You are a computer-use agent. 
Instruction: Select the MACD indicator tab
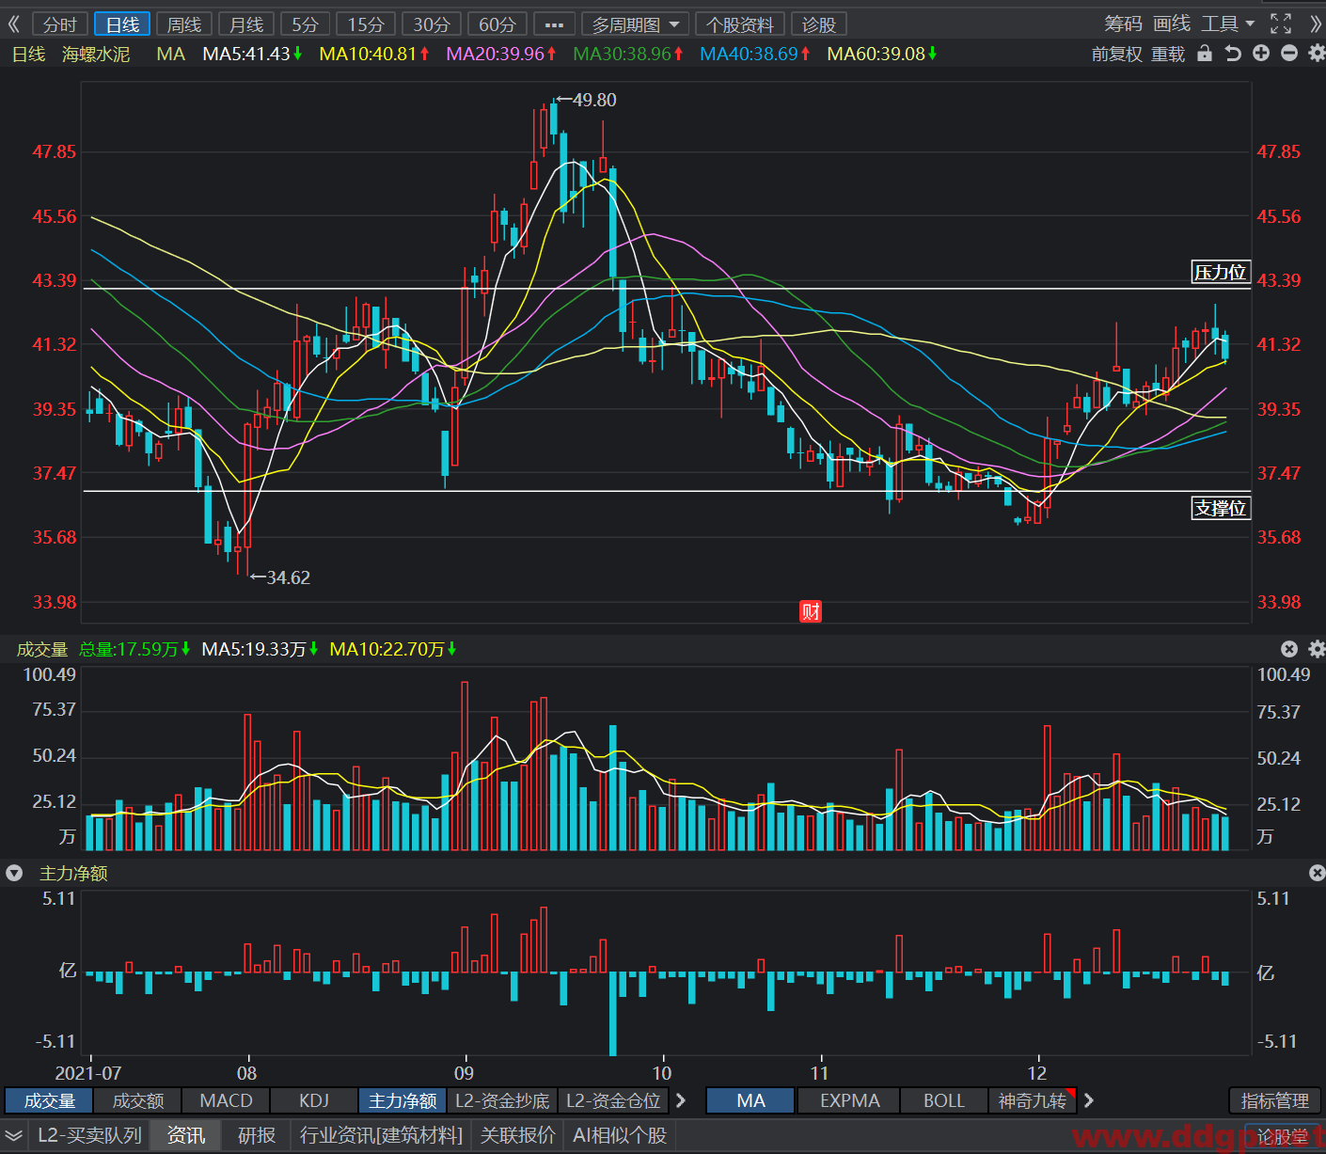[226, 1100]
